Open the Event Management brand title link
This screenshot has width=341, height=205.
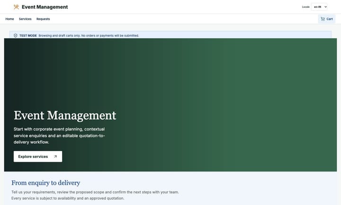(45, 7)
